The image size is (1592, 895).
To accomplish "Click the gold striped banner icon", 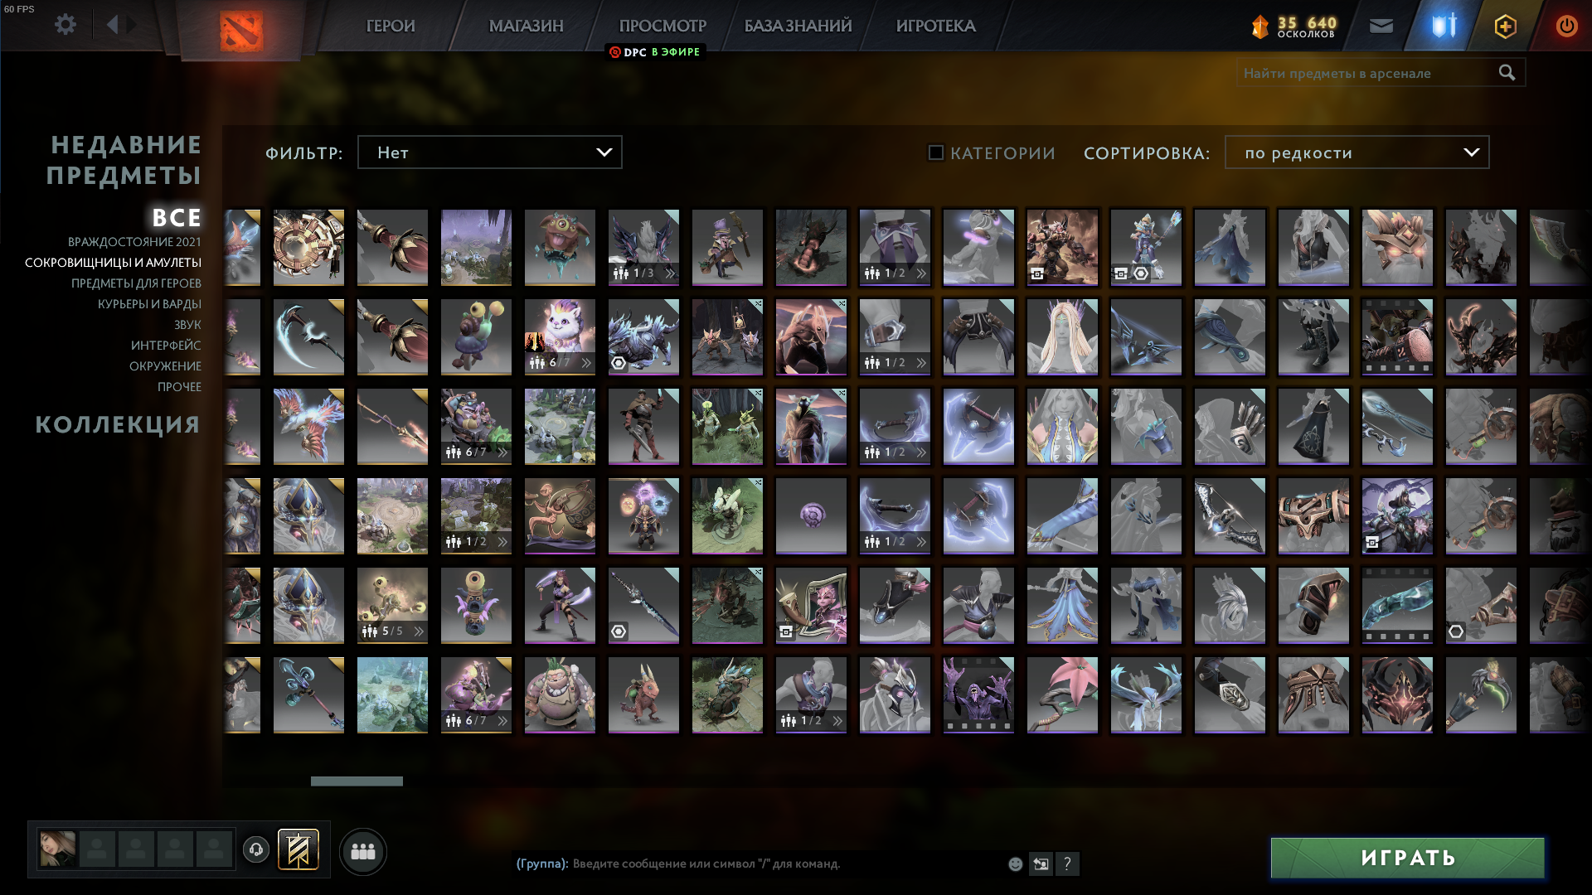I will point(298,849).
